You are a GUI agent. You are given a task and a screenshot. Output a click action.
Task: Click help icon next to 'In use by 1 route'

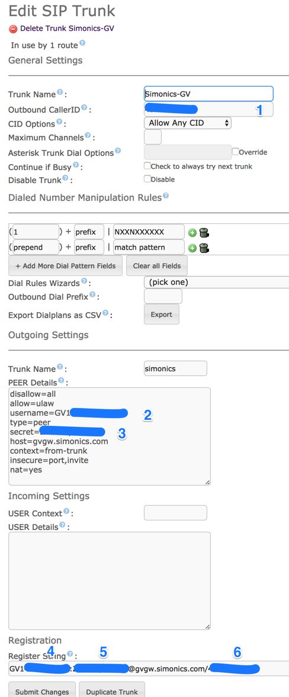(82, 43)
